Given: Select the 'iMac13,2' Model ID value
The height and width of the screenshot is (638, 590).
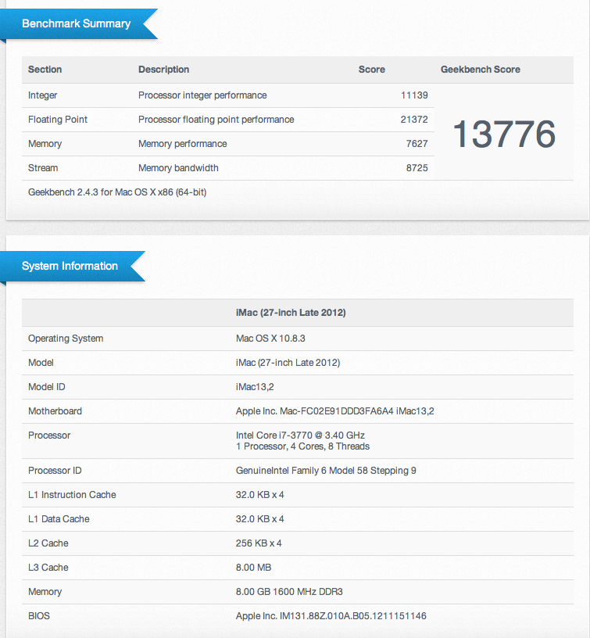Looking at the screenshot, I should (x=255, y=387).
